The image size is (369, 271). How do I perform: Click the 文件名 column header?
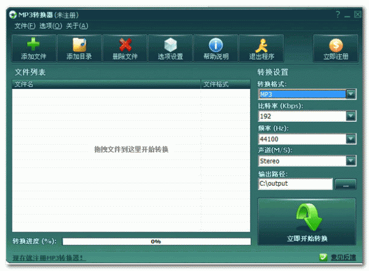coord(106,84)
